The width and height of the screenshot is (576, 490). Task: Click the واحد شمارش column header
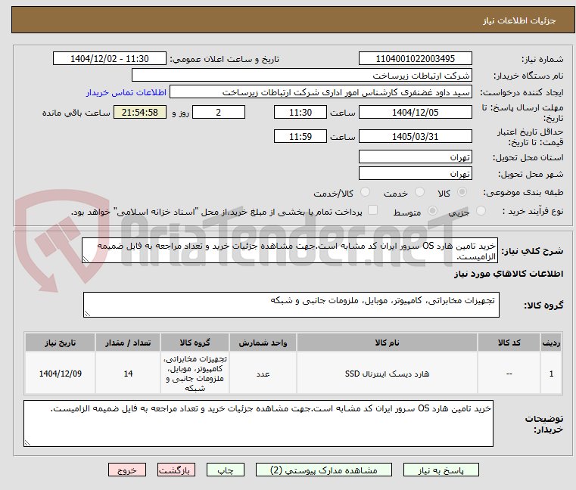pos(263,343)
